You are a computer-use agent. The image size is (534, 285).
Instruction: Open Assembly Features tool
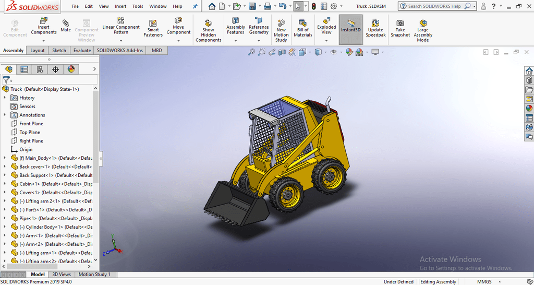(x=235, y=26)
